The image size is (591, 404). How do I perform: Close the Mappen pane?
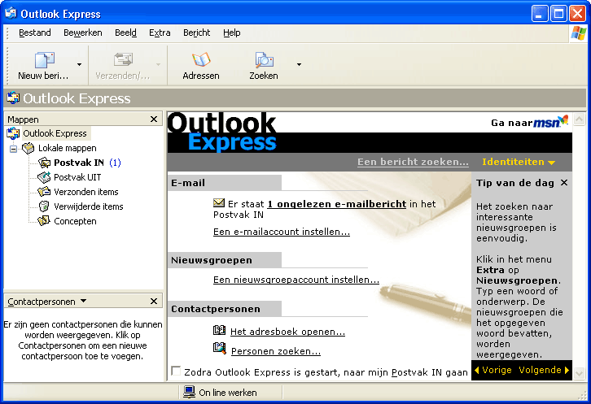pyautogui.click(x=154, y=119)
